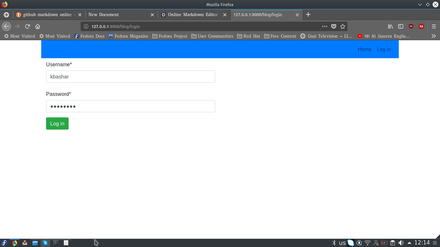Open the Library toolbar icon
The height and width of the screenshot is (247, 440).
390,26
